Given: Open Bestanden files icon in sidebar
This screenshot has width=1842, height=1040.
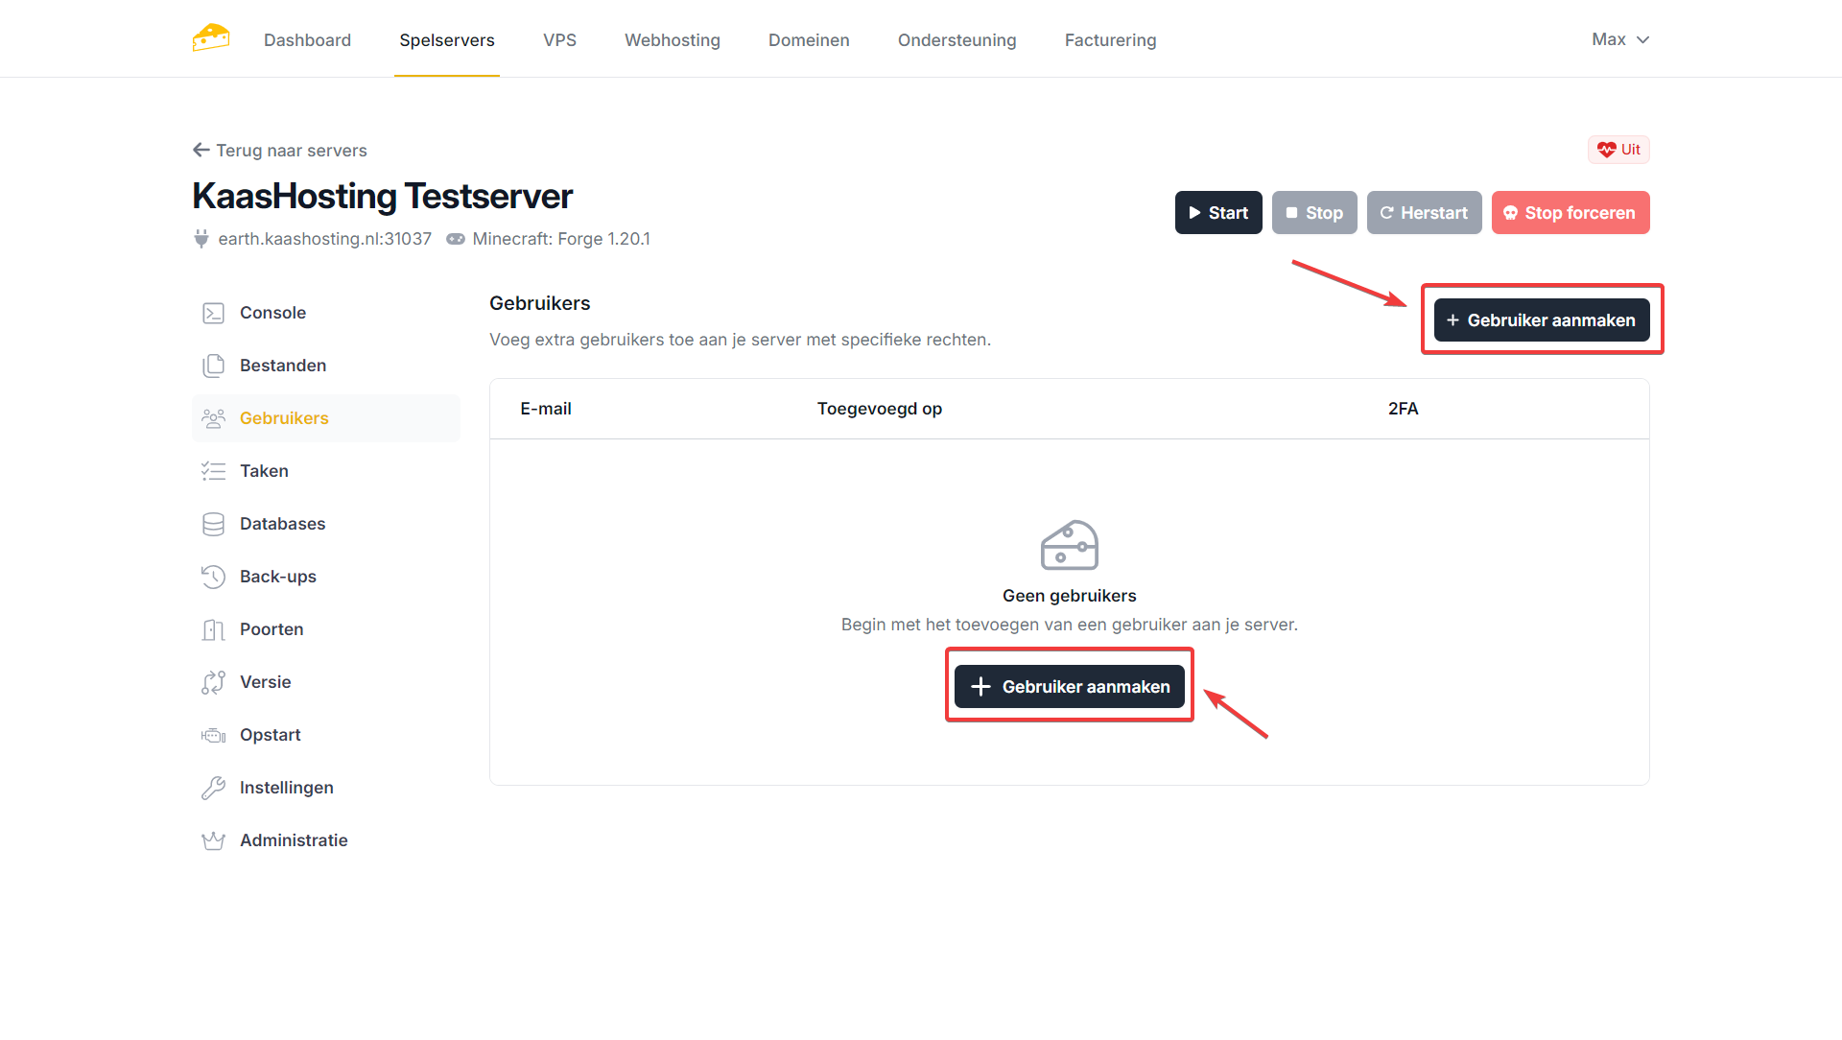Looking at the screenshot, I should coord(213,366).
